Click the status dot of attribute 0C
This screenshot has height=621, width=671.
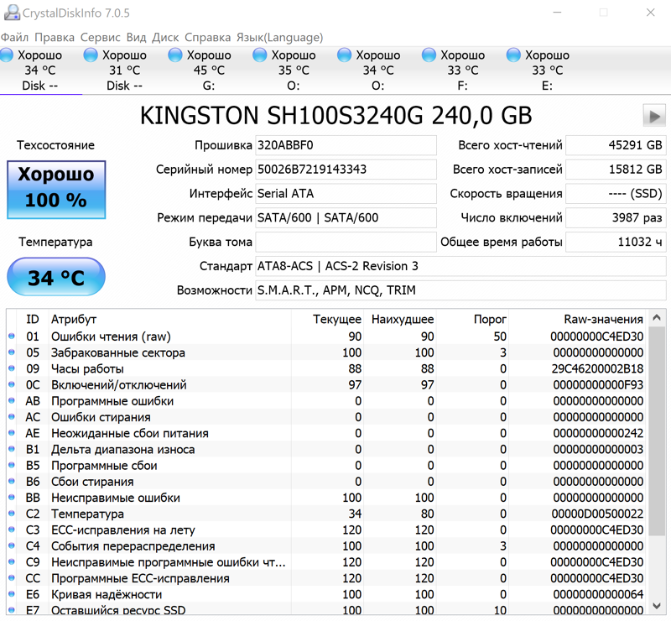click(12, 384)
